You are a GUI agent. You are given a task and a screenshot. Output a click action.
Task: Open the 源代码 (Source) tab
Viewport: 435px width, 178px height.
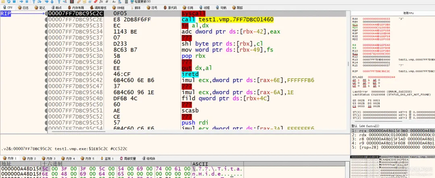point(170,8)
